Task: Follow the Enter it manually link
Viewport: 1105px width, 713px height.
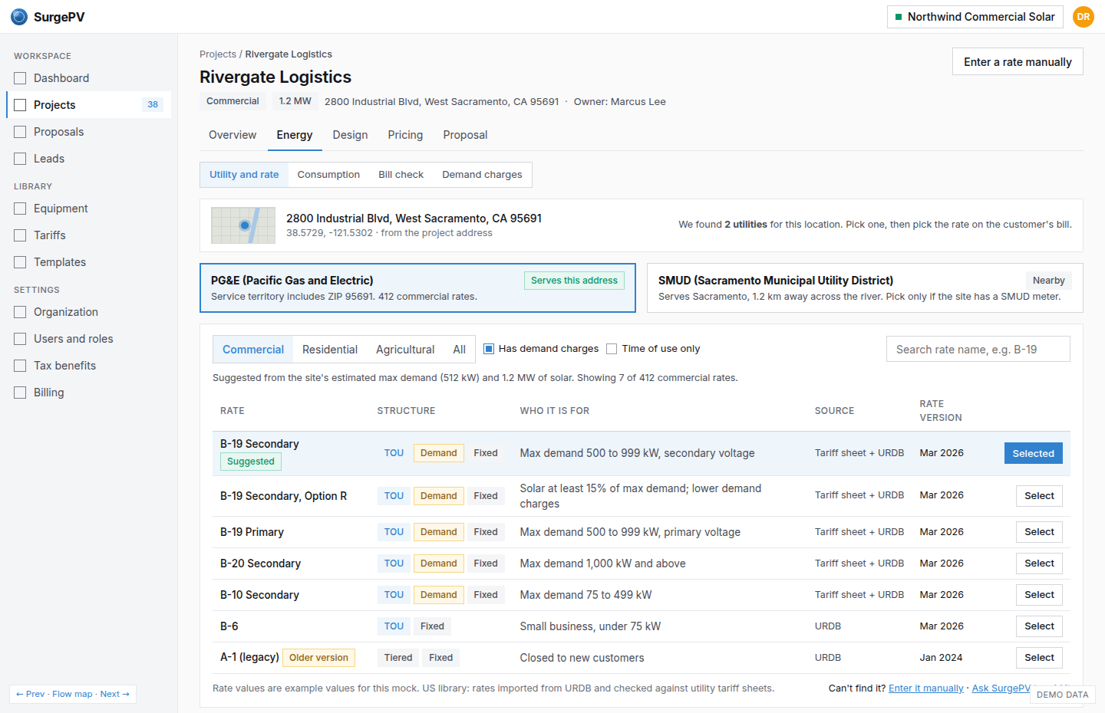Action: (925, 688)
